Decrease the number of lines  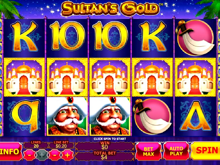(x=29, y=155)
